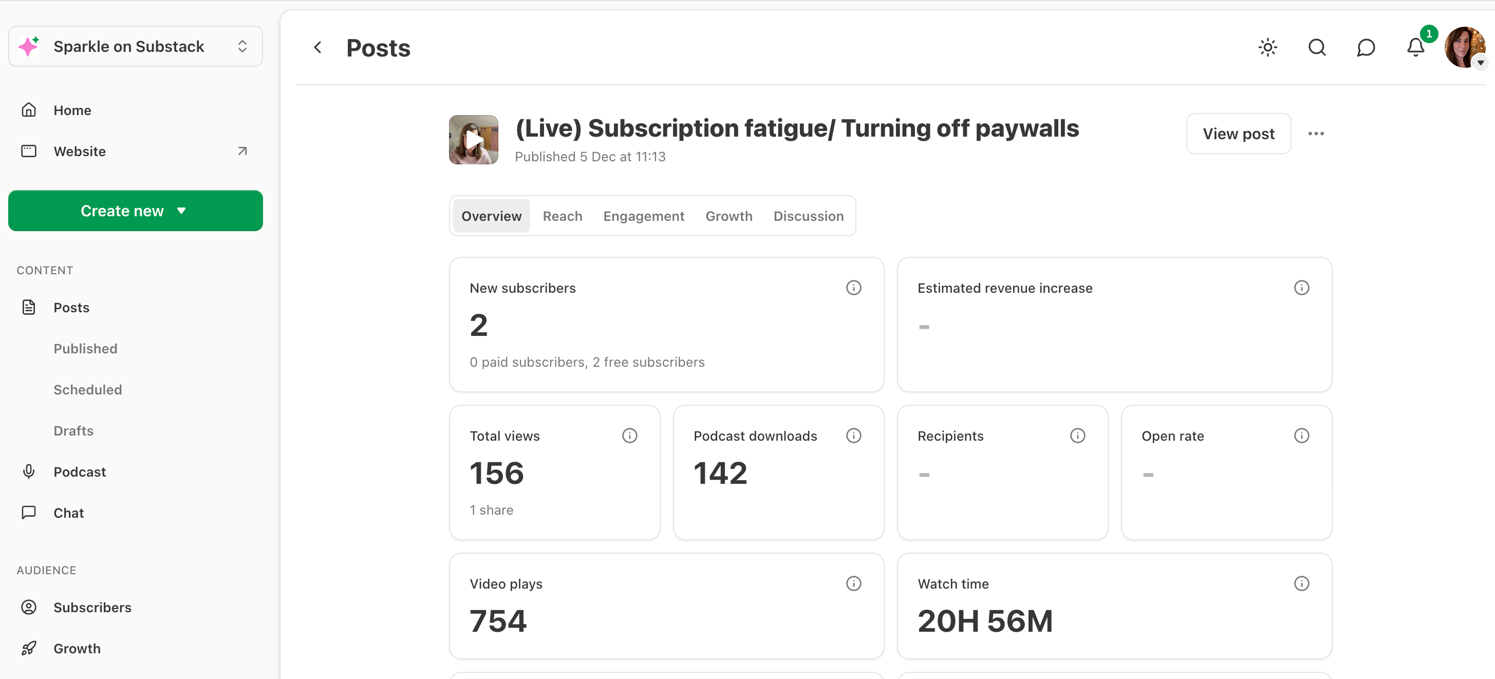Show info for Open rate card
This screenshot has height=679, width=1495.
tap(1301, 435)
